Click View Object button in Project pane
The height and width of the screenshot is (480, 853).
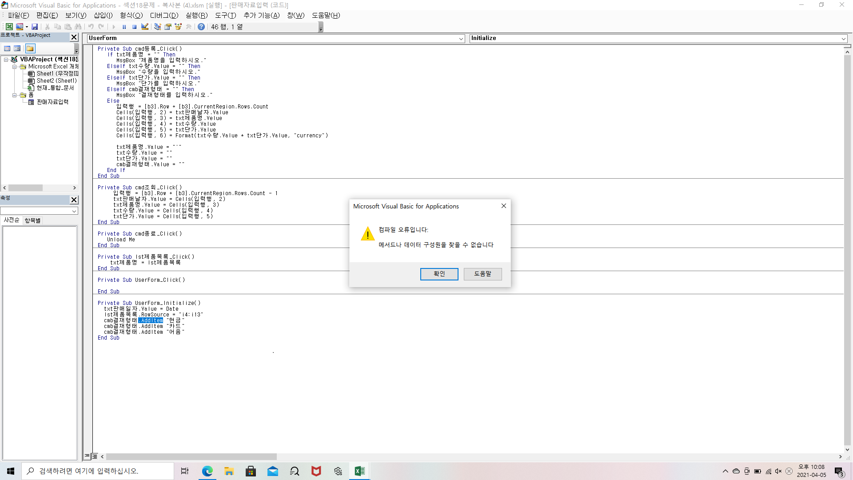point(17,48)
